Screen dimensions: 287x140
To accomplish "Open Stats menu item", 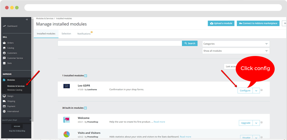I will 10,63.
